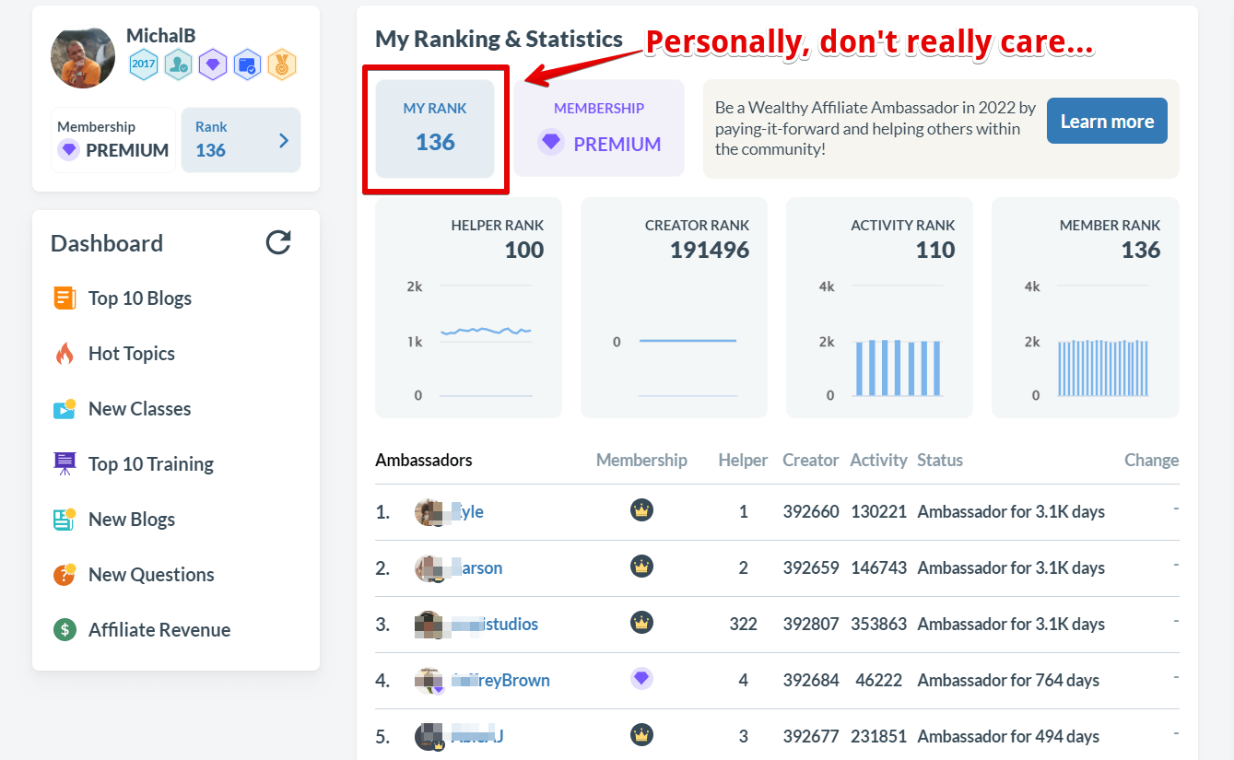Open the Membership PREMIUM box in sidebar
Image resolution: width=1234 pixels, height=760 pixels.
point(113,139)
